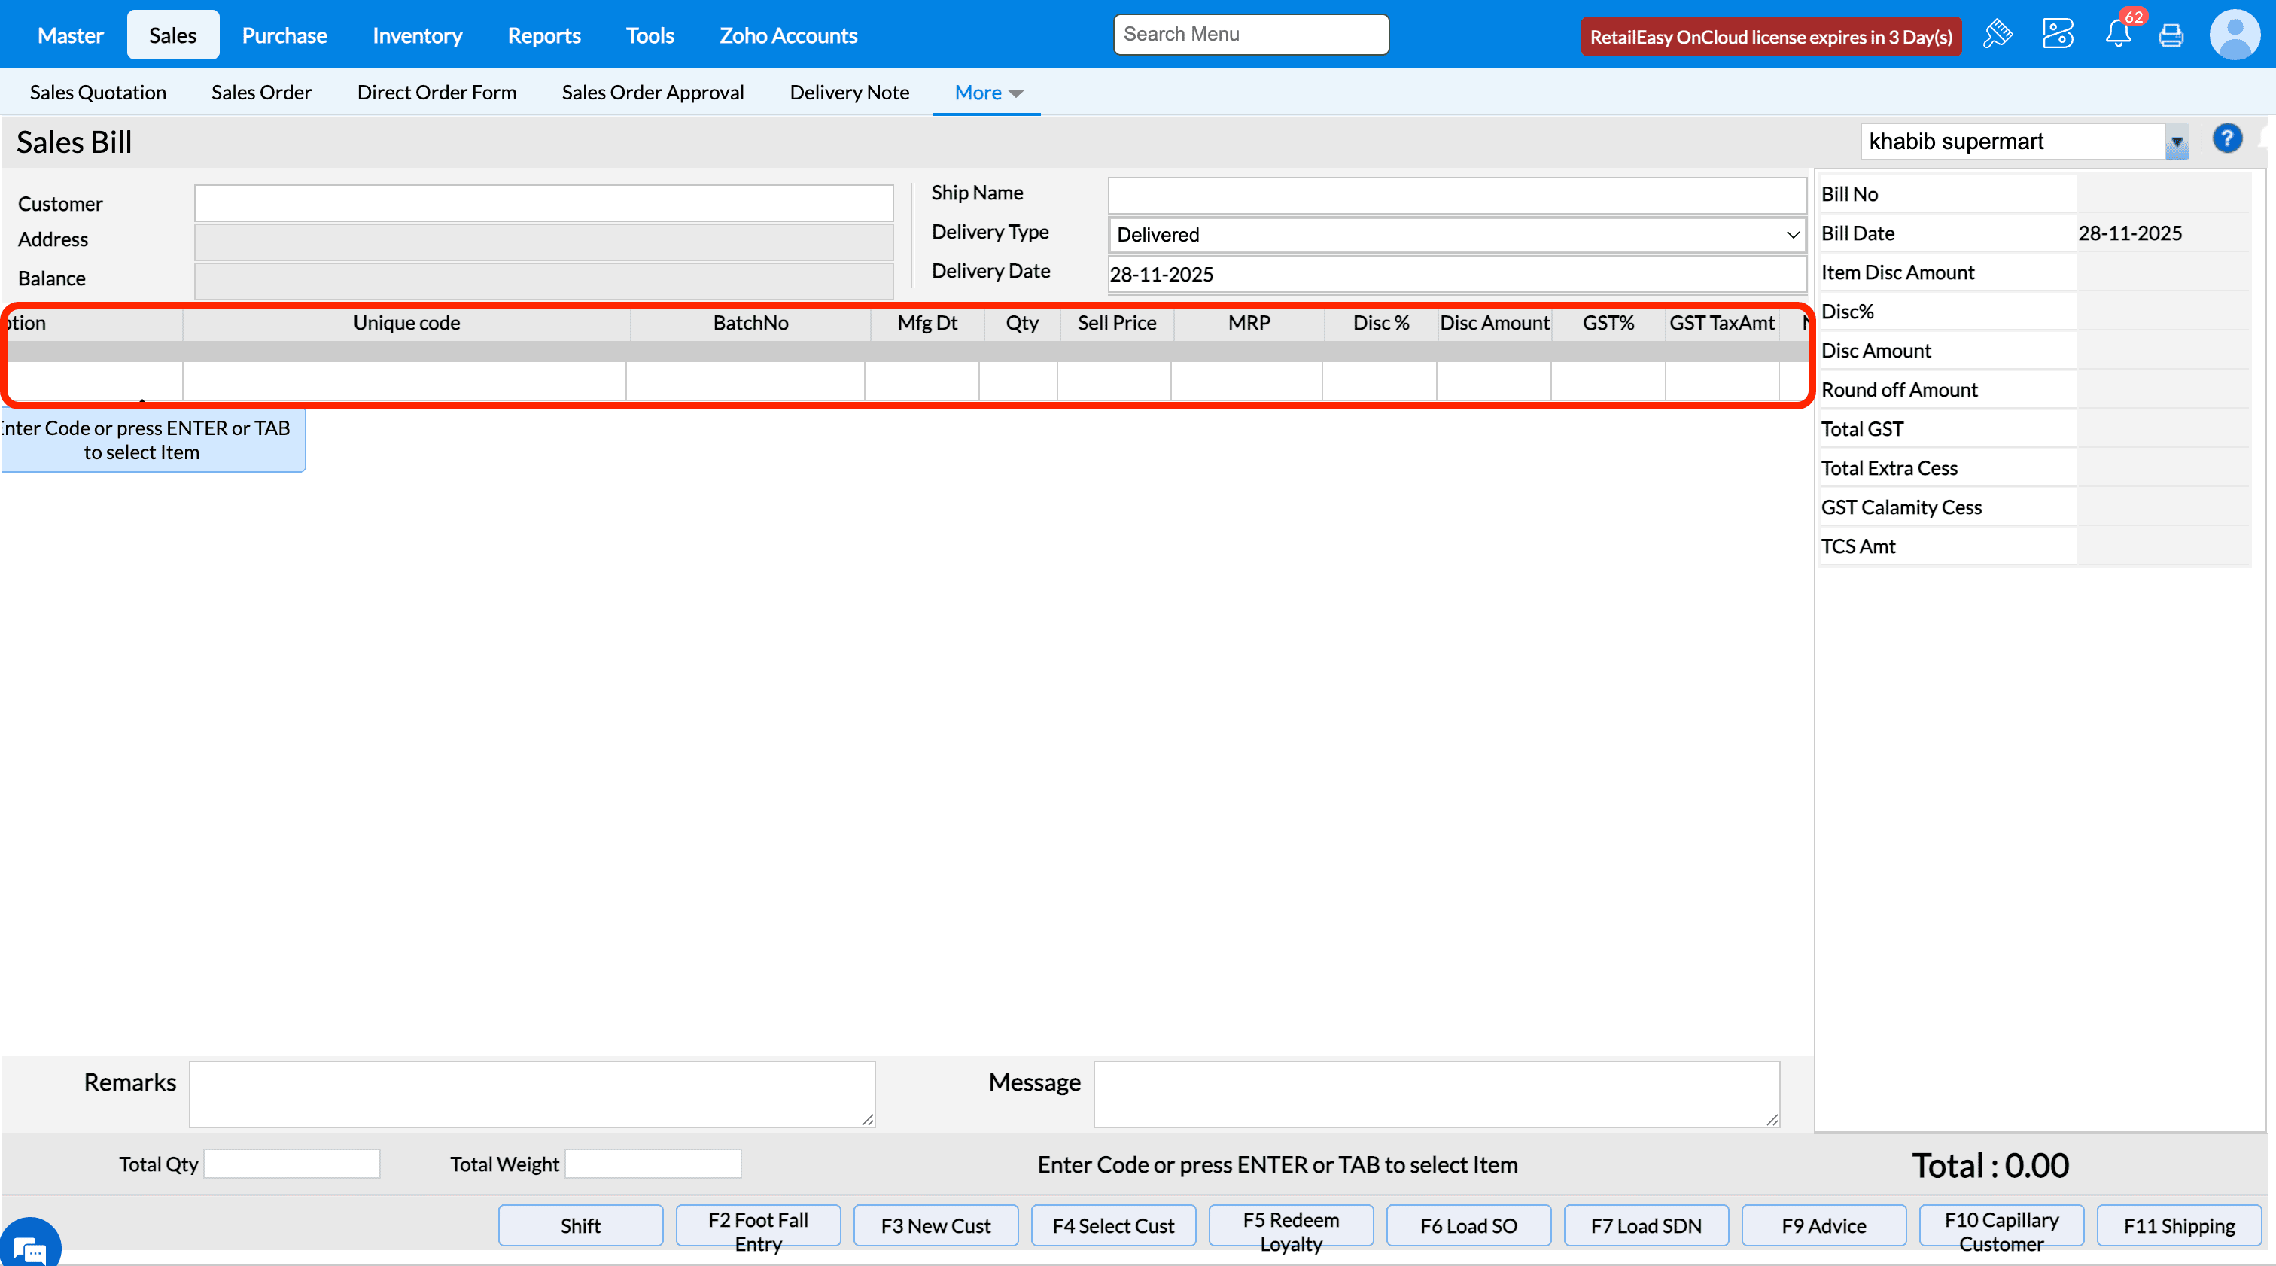The image size is (2276, 1266).
Task: Expand the More submenu
Action: pos(987,93)
